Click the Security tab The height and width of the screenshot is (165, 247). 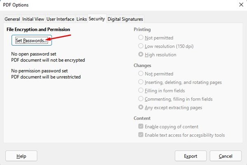[97, 19]
